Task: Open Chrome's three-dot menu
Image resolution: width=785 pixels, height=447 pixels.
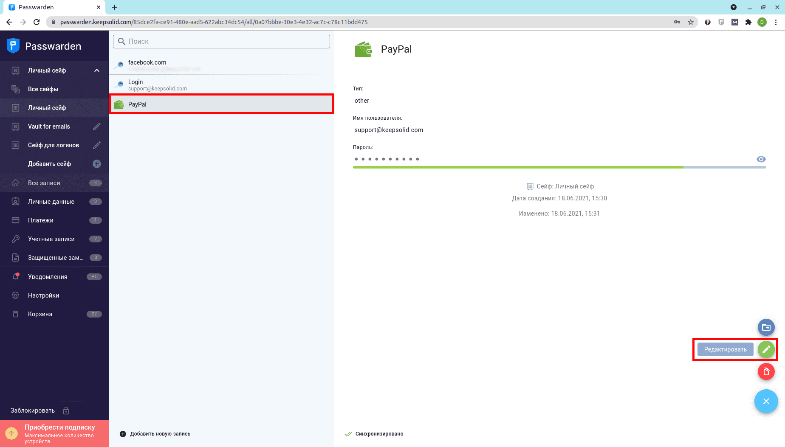Action: [776, 22]
